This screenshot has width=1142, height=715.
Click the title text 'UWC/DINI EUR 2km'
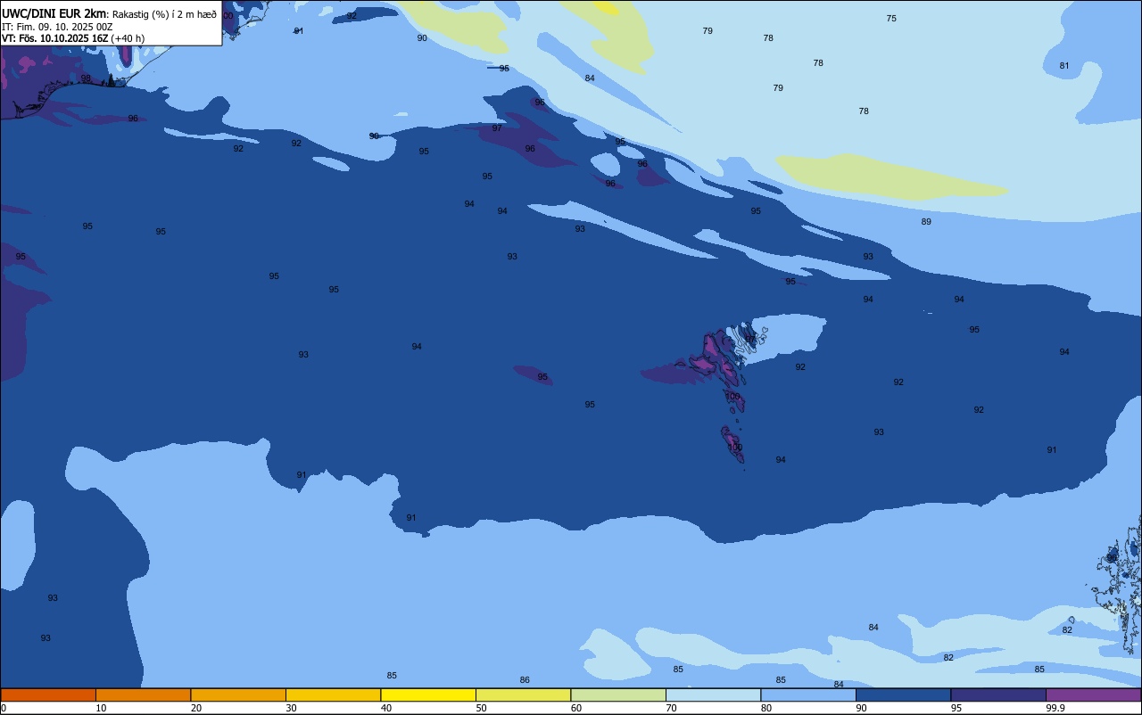click(54, 13)
